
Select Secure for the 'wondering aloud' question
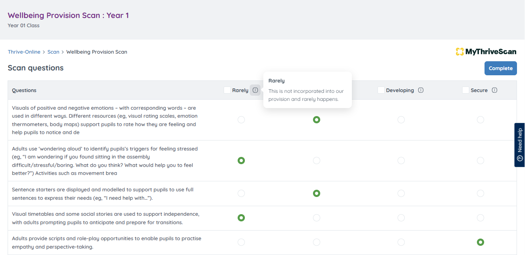point(481,161)
